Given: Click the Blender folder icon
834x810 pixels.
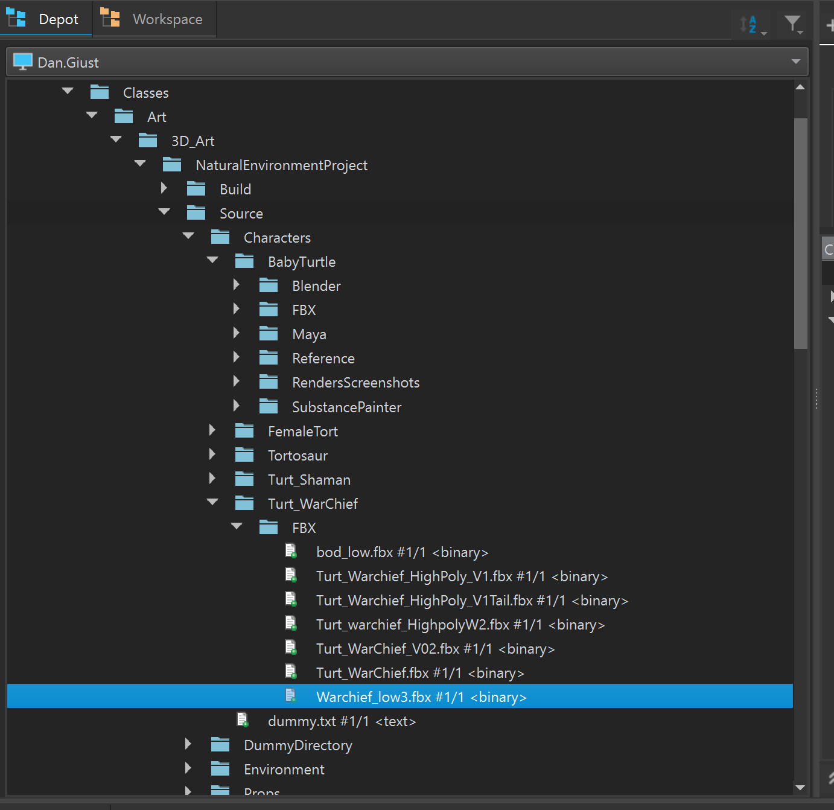Looking at the screenshot, I should click(269, 285).
